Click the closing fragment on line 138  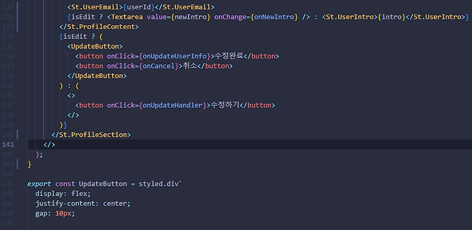(x=73, y=115)
